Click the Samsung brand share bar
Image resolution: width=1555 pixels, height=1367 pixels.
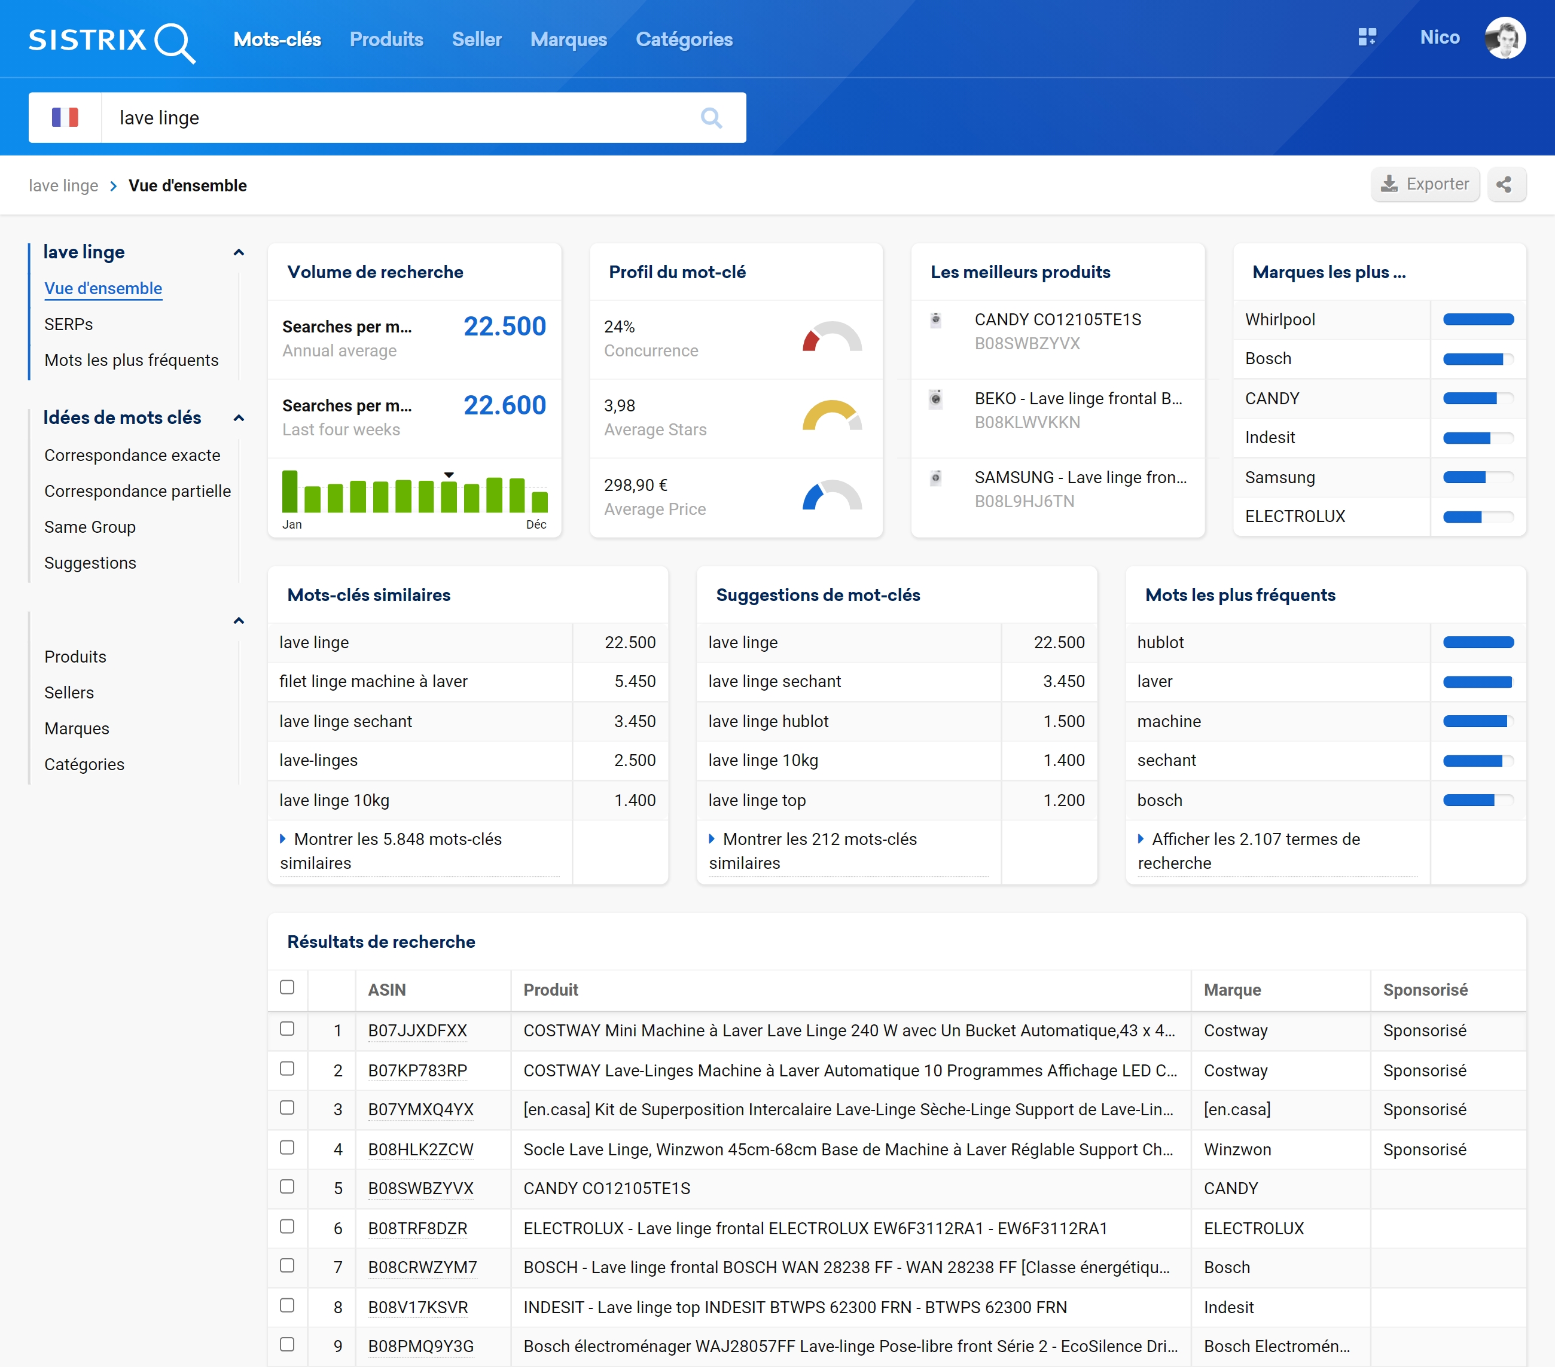1478,478
